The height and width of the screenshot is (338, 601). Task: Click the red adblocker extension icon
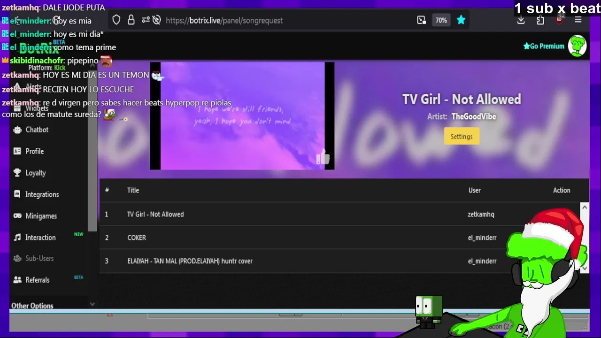pyautogui.click(x=559, y=20)
